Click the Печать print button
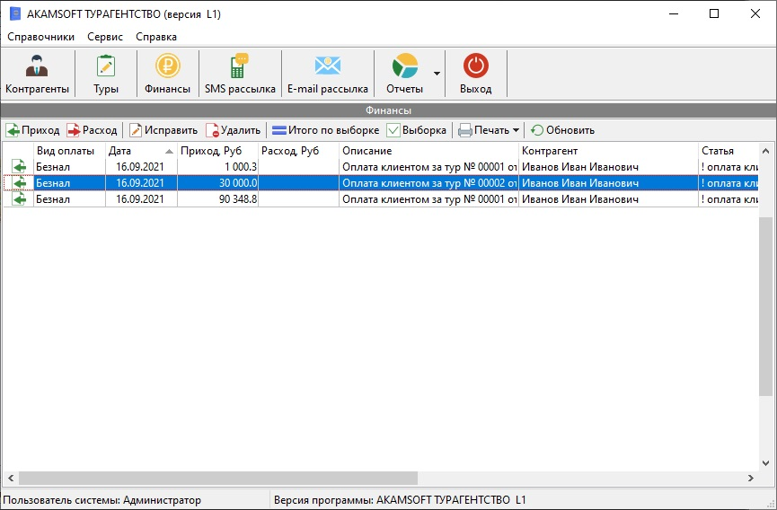This screenshot has height=510, width=777. [x=483, y=130]
